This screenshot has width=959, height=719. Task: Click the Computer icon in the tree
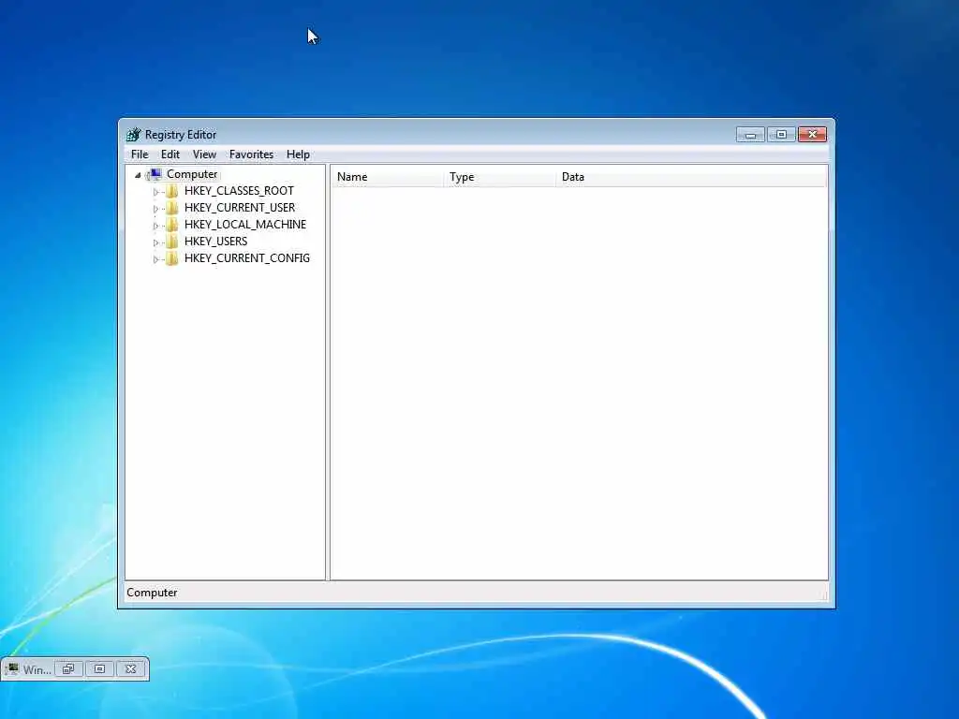click(x=155, y=175)
